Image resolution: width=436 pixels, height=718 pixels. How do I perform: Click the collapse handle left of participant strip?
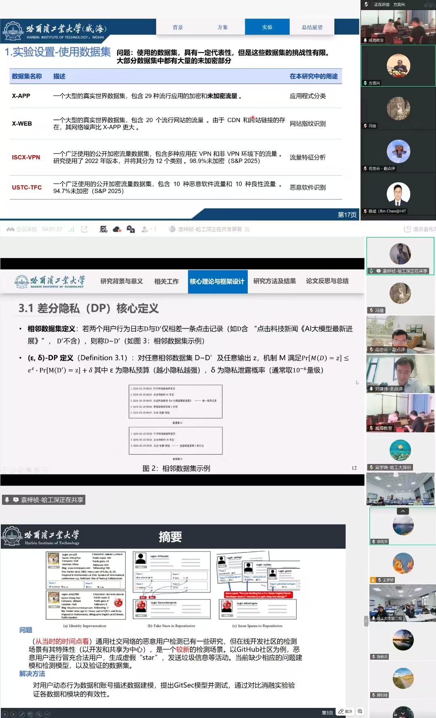click(x=366, y=621)
